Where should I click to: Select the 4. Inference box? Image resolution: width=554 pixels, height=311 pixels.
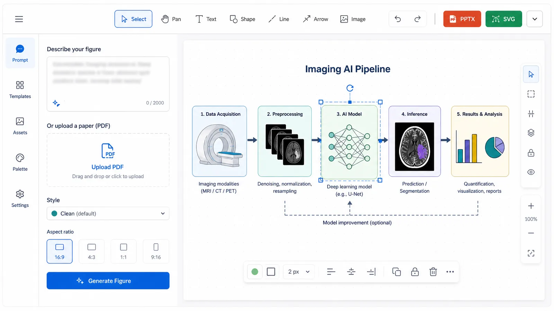point(414,141)
